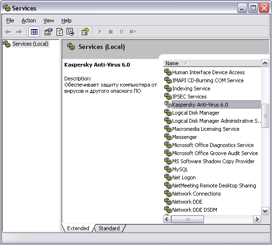
Task: Open Help from the toolbar question icon
Action: [85, 32]
